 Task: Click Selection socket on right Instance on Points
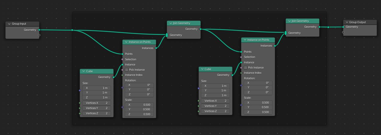tap(241, 57)
